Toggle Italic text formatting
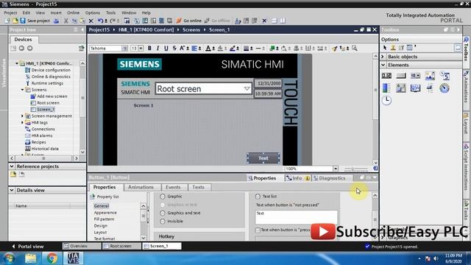The width and height of the screenshot is (471, 265). point(157,48)
